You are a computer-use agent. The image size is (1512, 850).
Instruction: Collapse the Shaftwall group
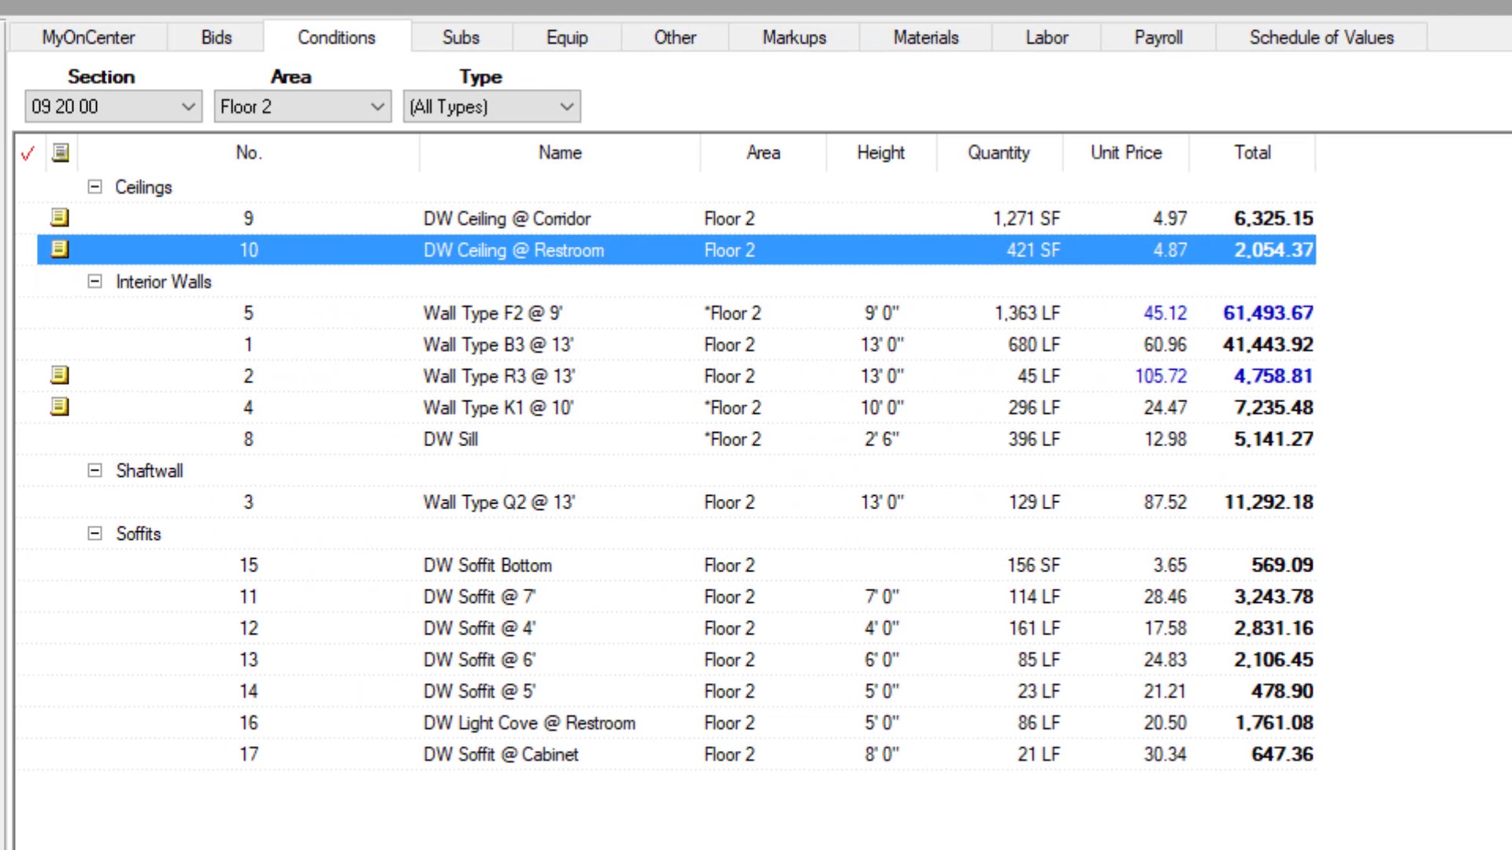tap(94, 471)
